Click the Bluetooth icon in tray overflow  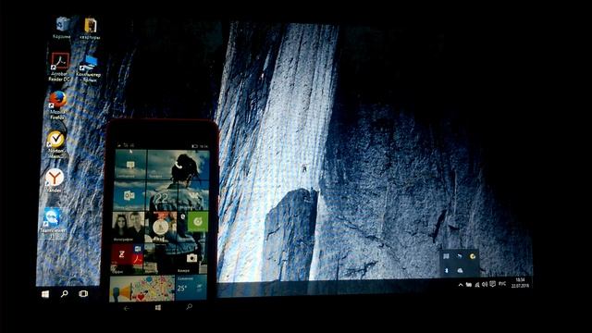[446, 270]
